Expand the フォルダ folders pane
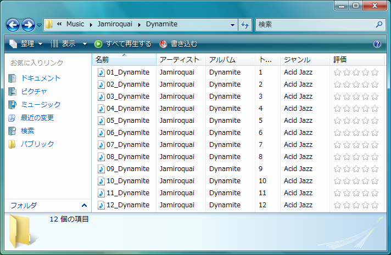Screen dimensions: 391x255 pyautogui.click(x=84, y=205)
